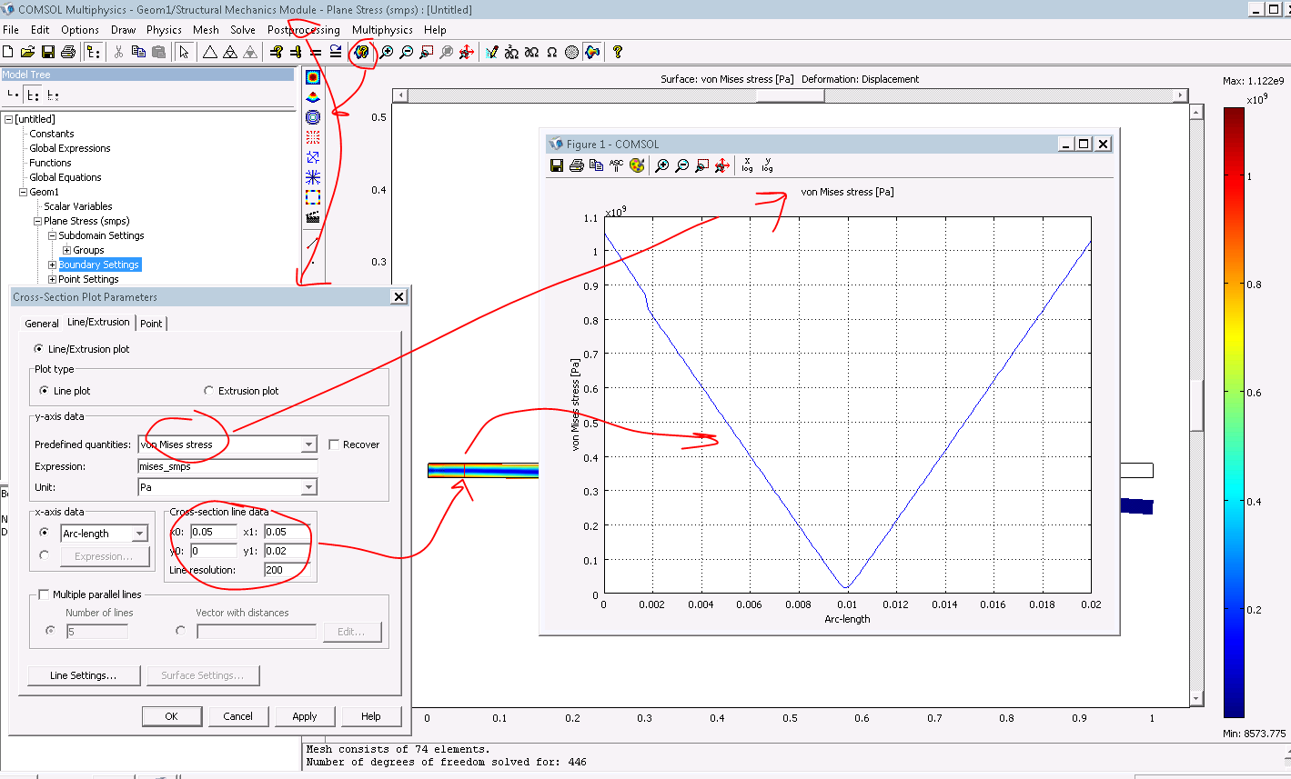Expand the Point Settings tree node

(53, 279)
